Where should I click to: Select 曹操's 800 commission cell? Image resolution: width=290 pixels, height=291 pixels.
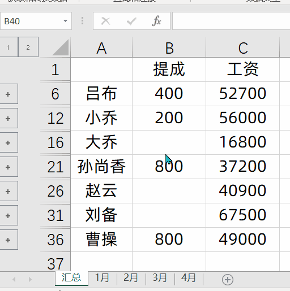click(169, 240)
